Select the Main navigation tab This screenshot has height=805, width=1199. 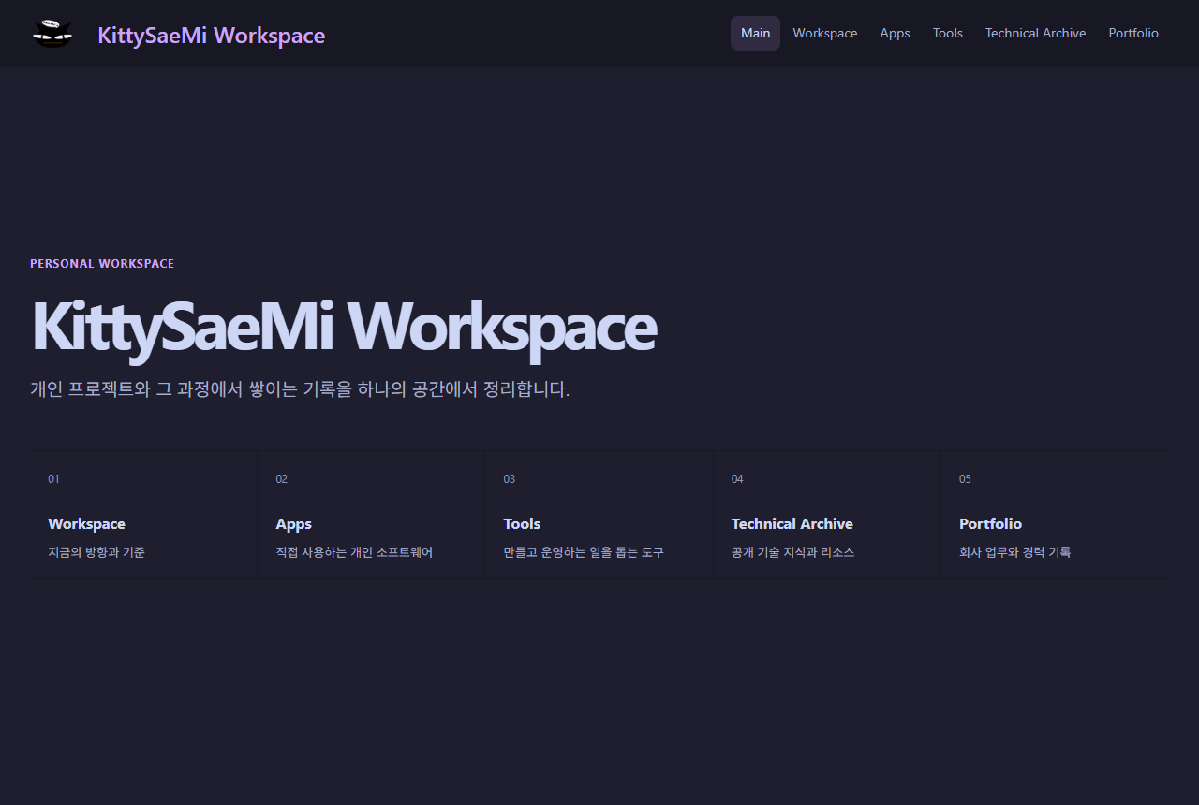[755, 33]
